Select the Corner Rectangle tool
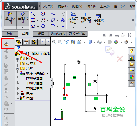Viewport: 137px width, 126px height. point(33,20)
